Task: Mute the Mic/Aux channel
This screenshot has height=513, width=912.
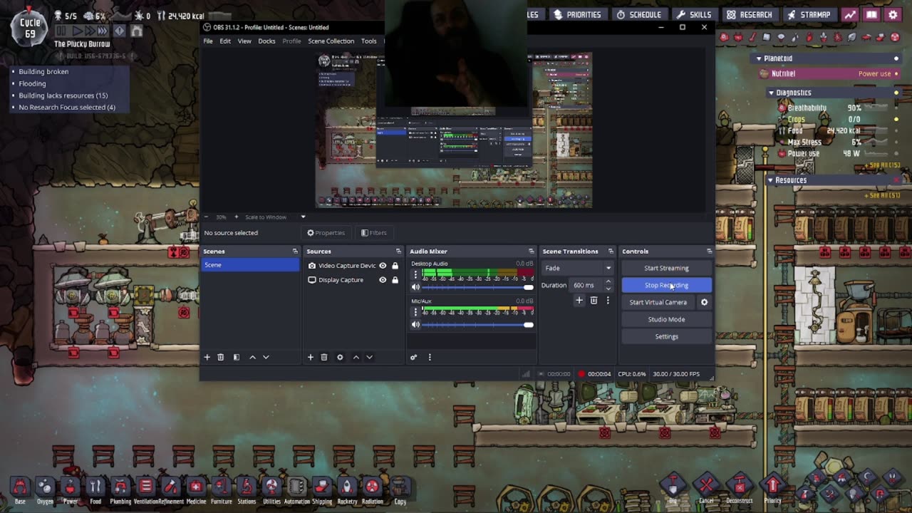Action: point(416,325)
